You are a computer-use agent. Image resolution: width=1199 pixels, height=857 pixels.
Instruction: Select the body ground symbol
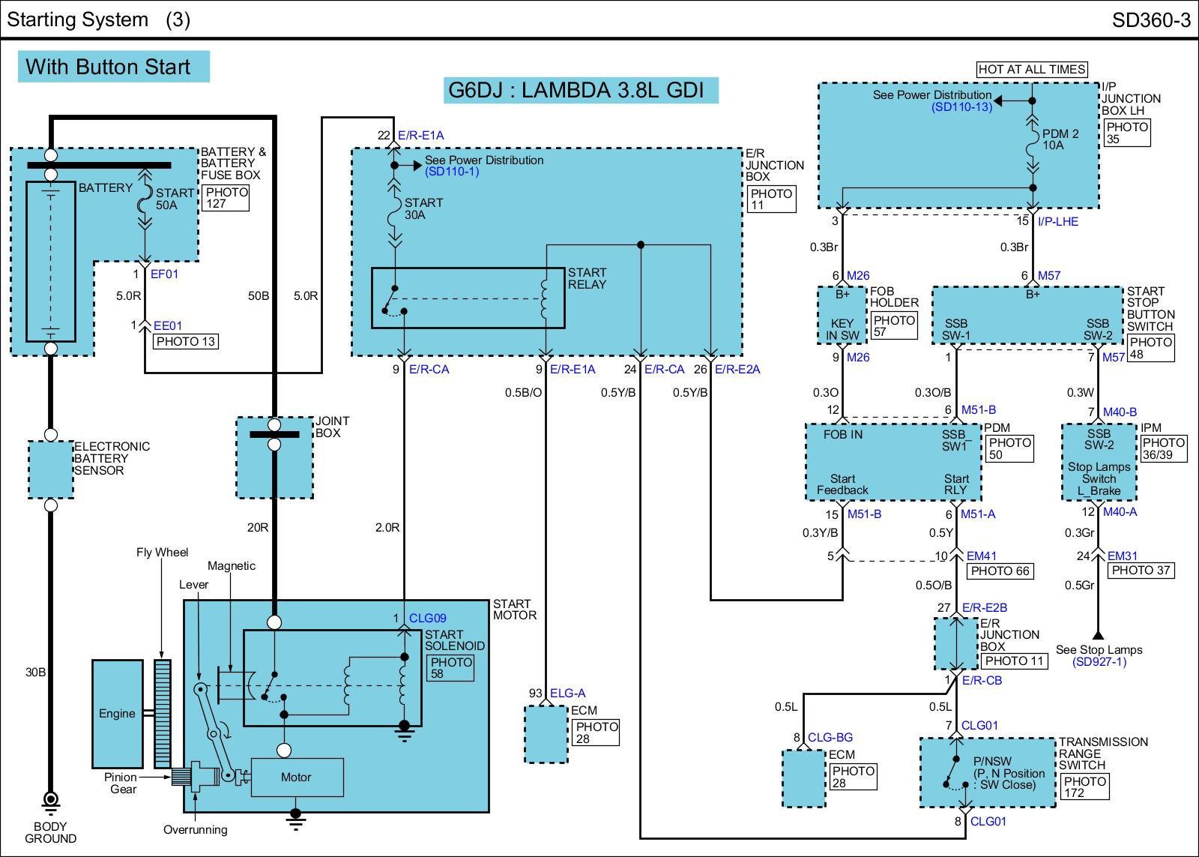point(50,802)
